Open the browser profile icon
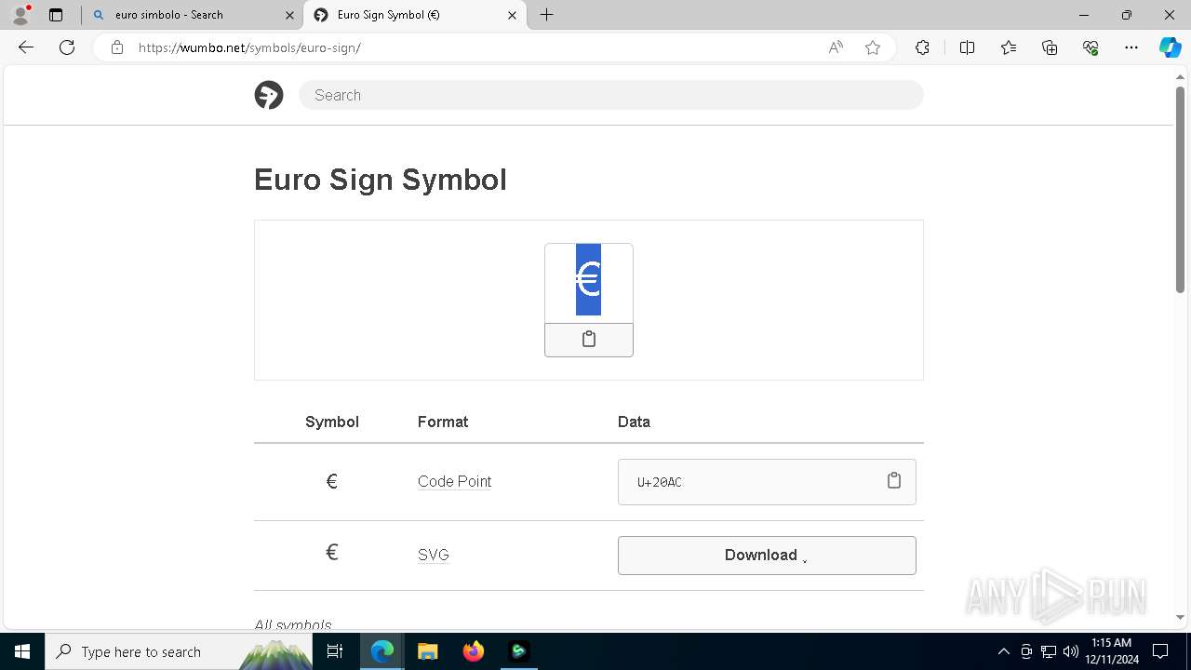This screenshot has width=1191, height=670. tap(20, 15)
